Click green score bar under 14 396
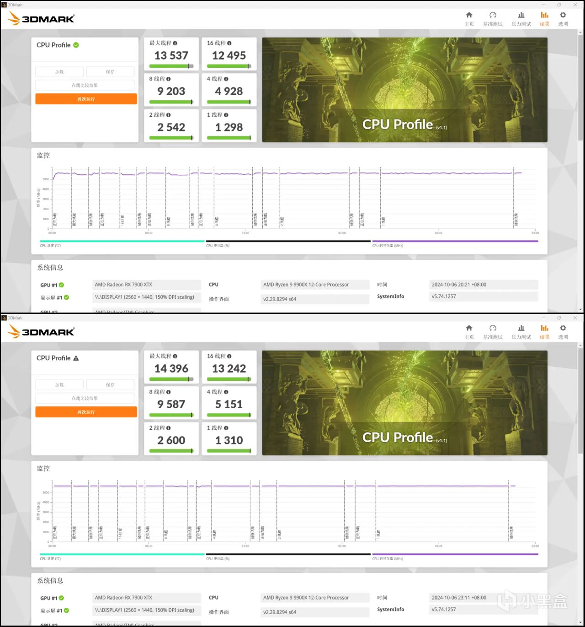Viewport: 585px width, 627px height. click(171, 379)
